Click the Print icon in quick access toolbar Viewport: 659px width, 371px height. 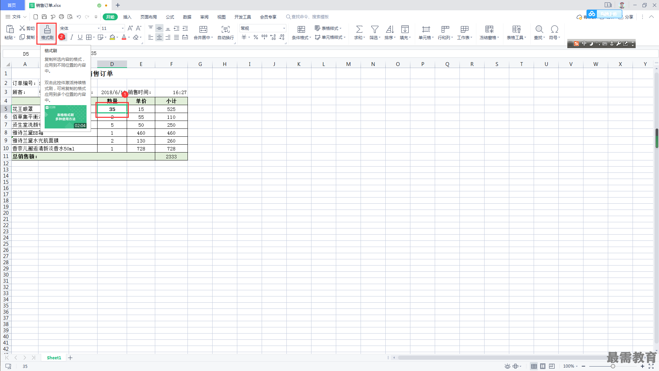(61, 17)
